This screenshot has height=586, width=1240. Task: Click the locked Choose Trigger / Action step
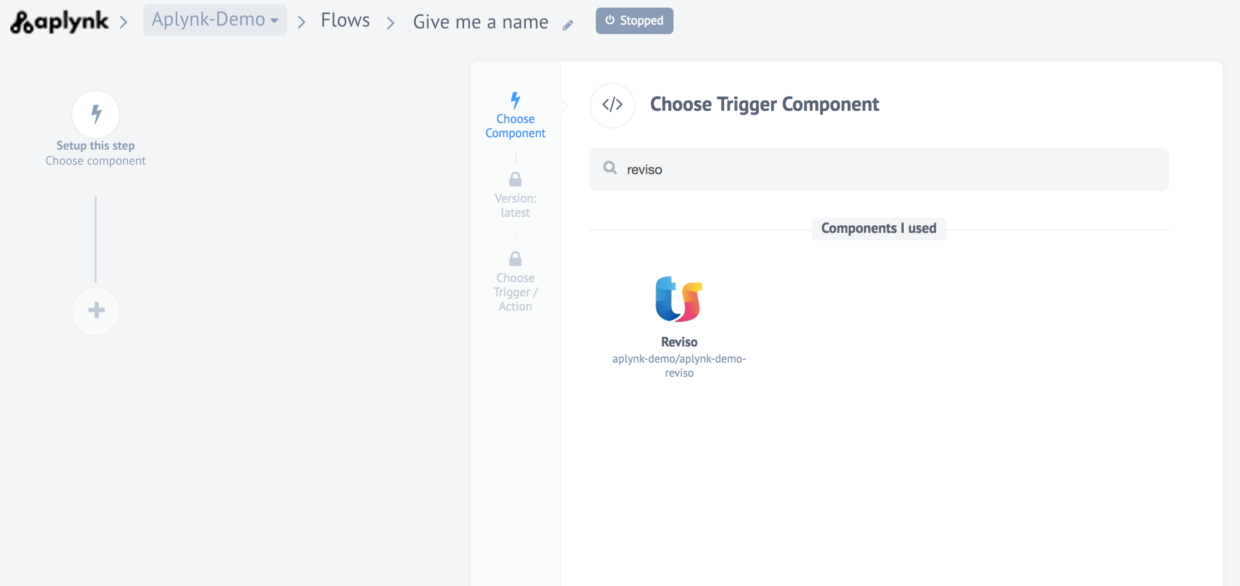(515, 292)
